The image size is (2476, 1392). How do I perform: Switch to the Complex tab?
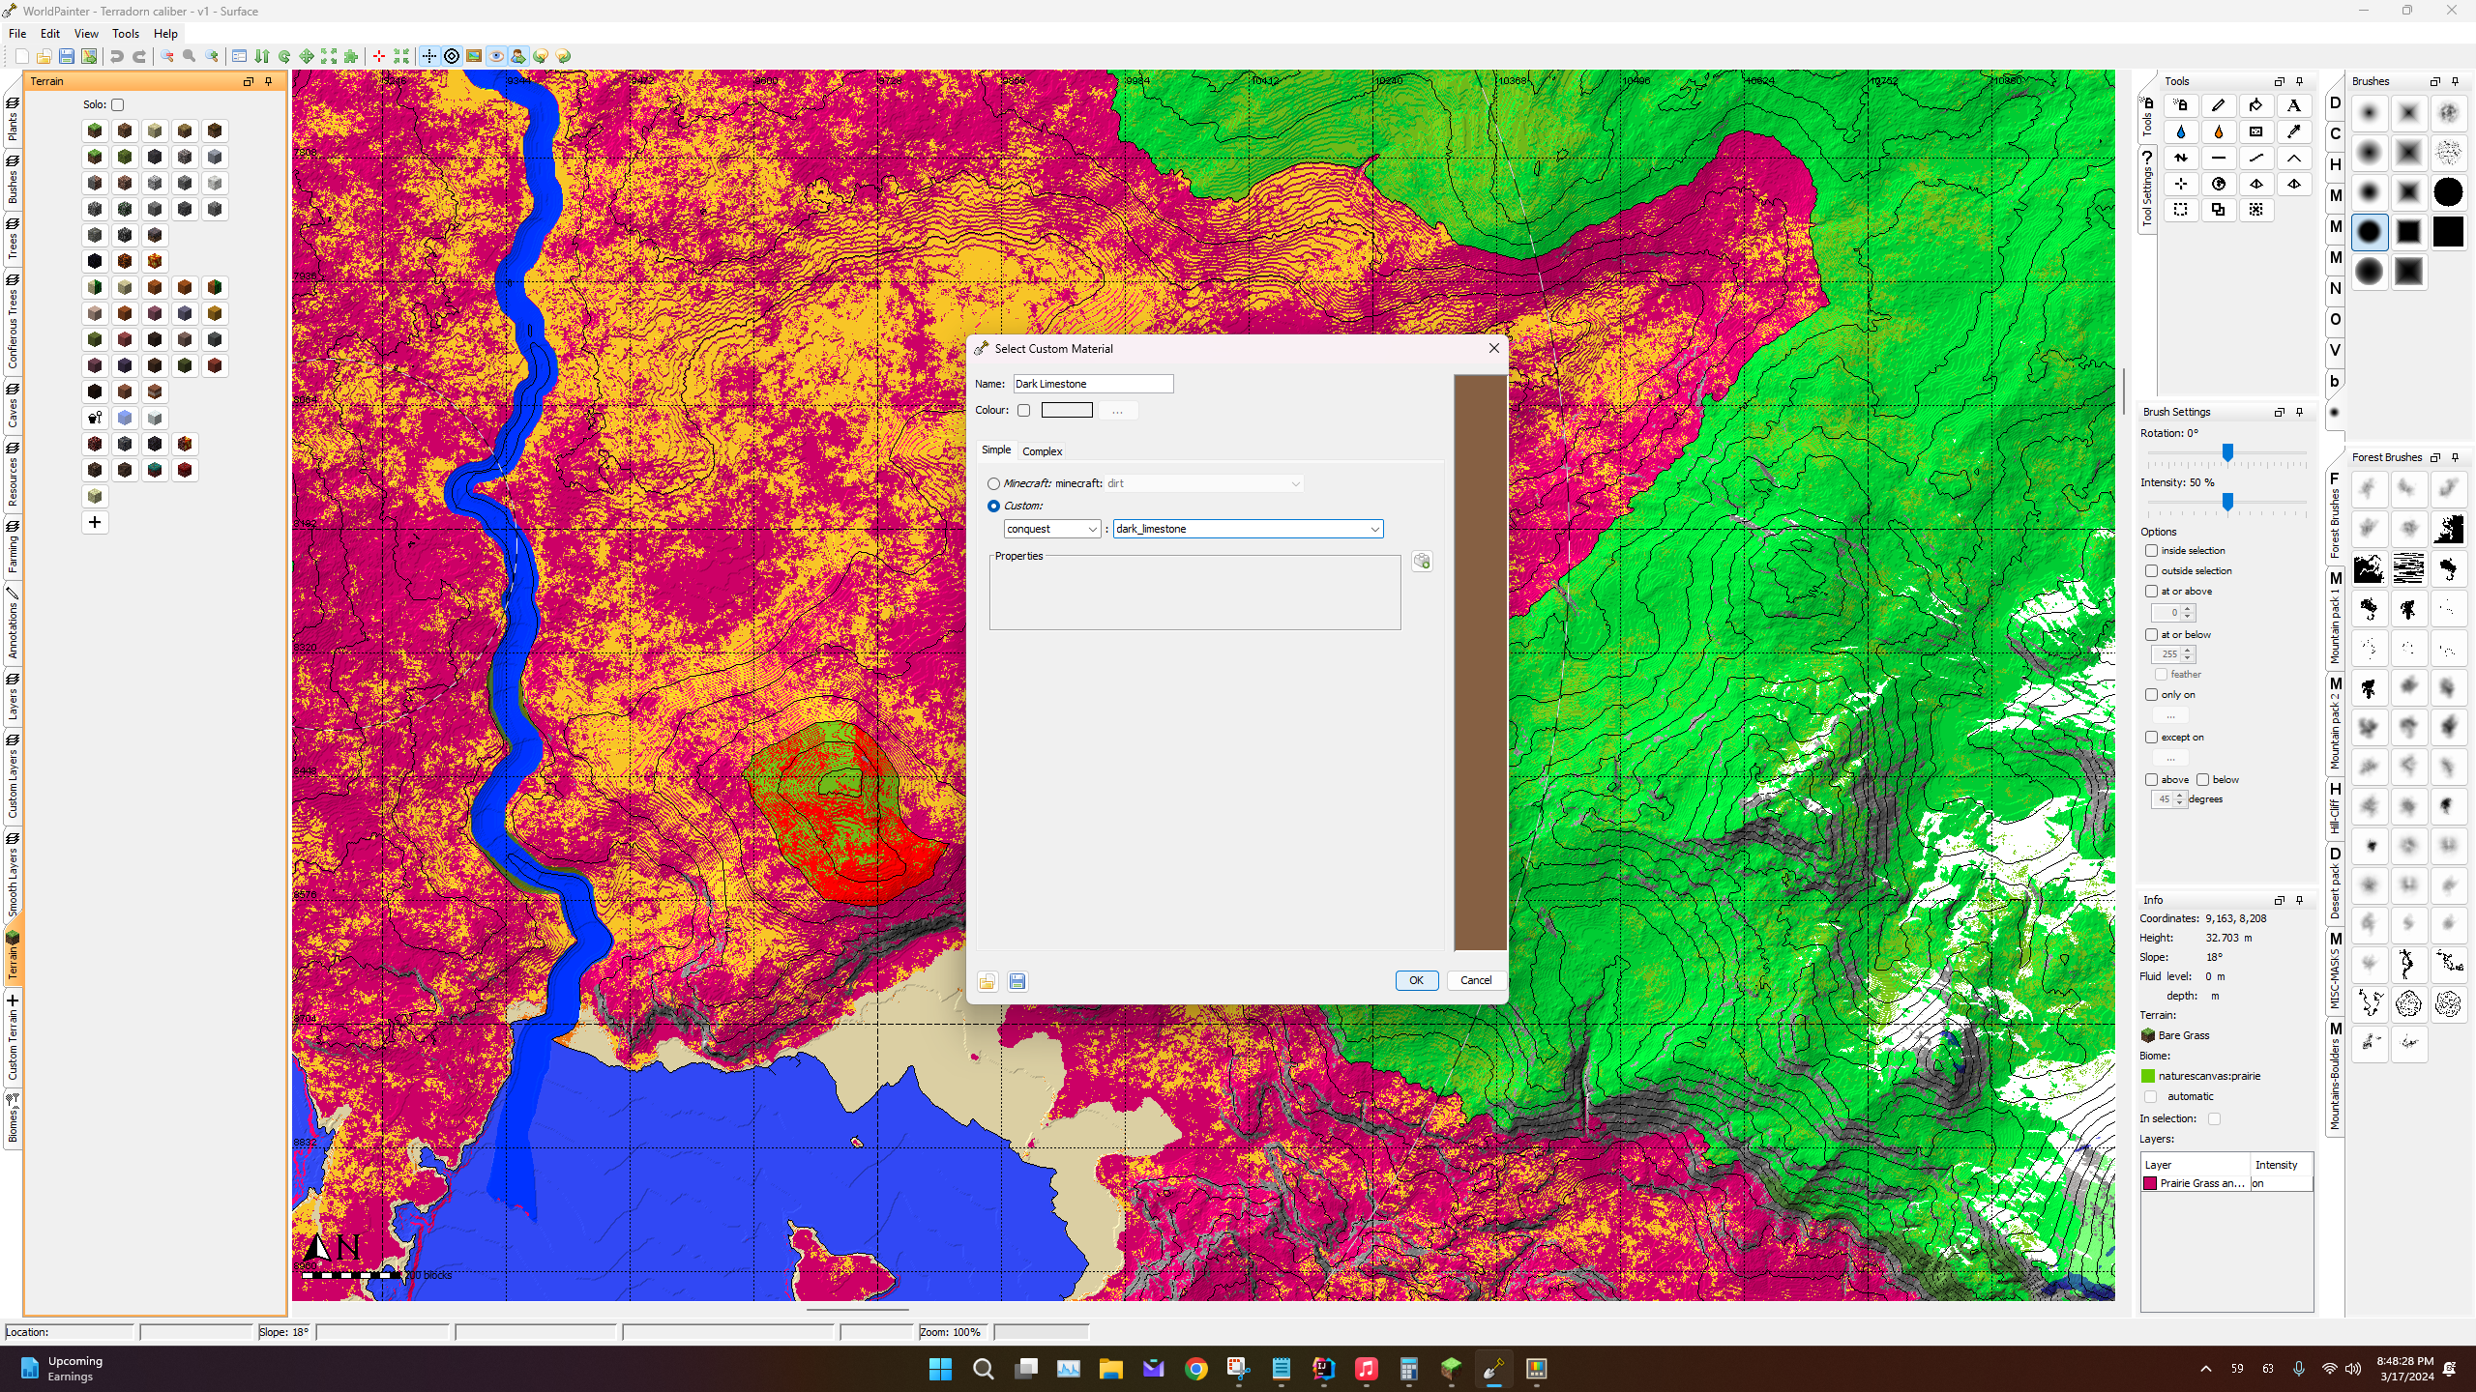pyautogui.click(x=1042, y=451)
